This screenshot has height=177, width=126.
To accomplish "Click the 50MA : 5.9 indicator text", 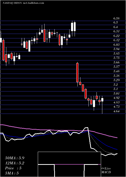I will [x=15, y=158].
